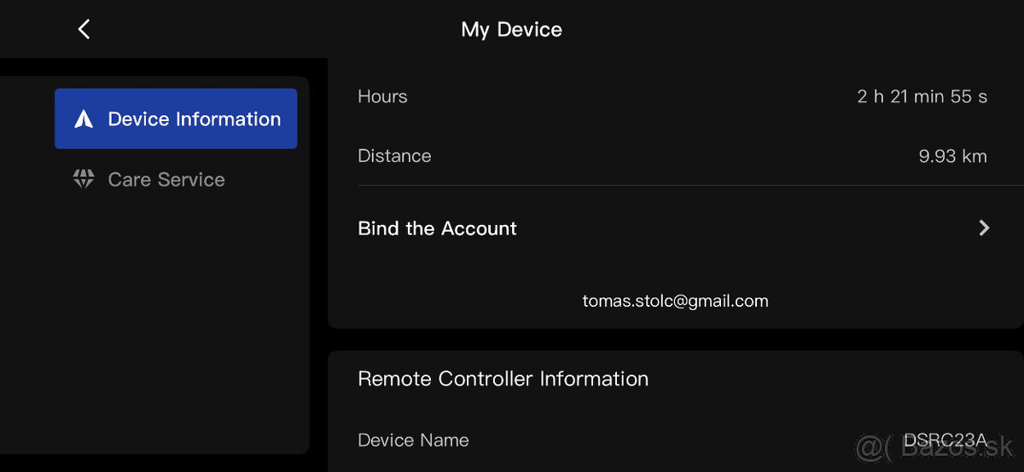Select the Device Name label
1024x472 pixels.
click(x=413, y=440)
